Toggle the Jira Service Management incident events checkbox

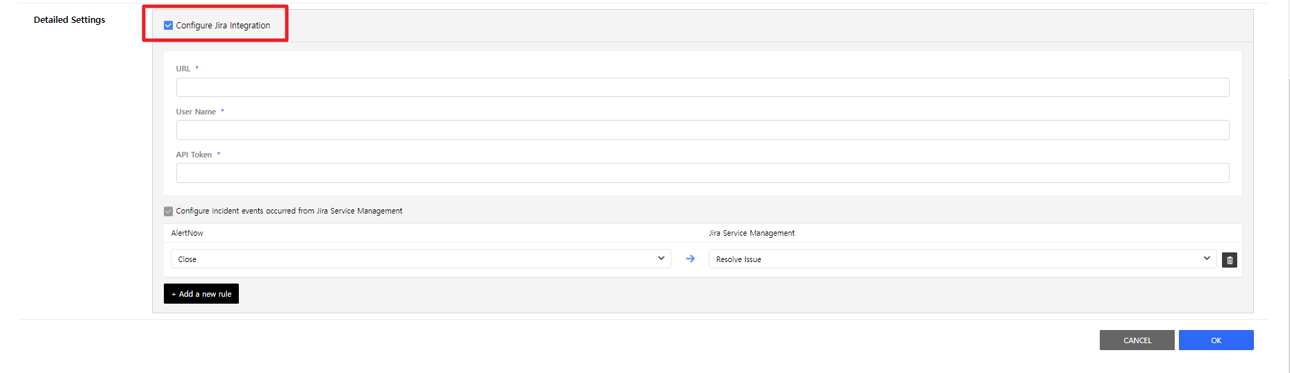168,211
